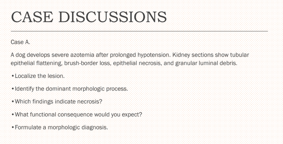The image size is (283, 144).
Task: Click the horizontal line under the title
Action: (x=139, y=31)
